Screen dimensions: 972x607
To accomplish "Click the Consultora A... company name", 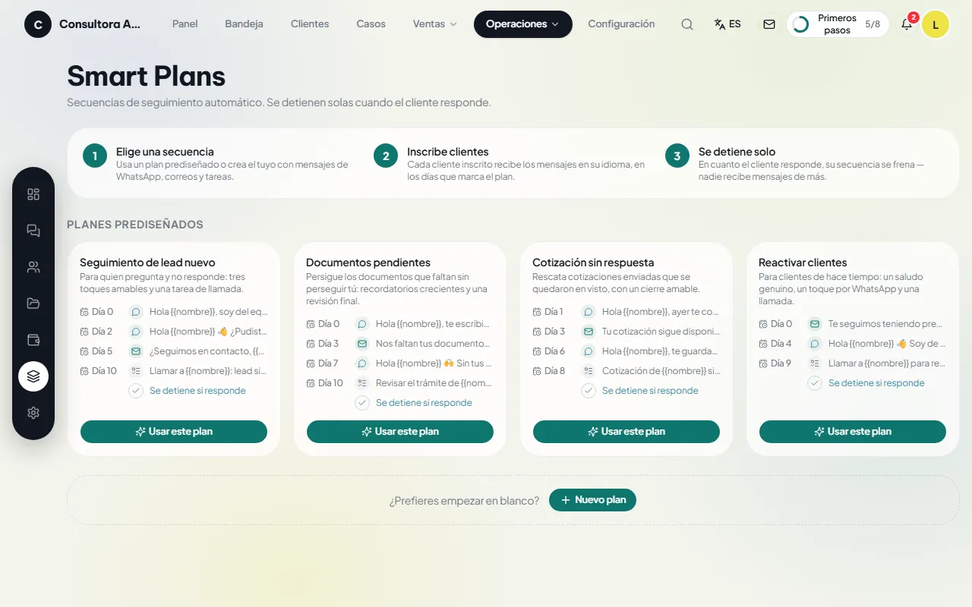I will (99, 24).
